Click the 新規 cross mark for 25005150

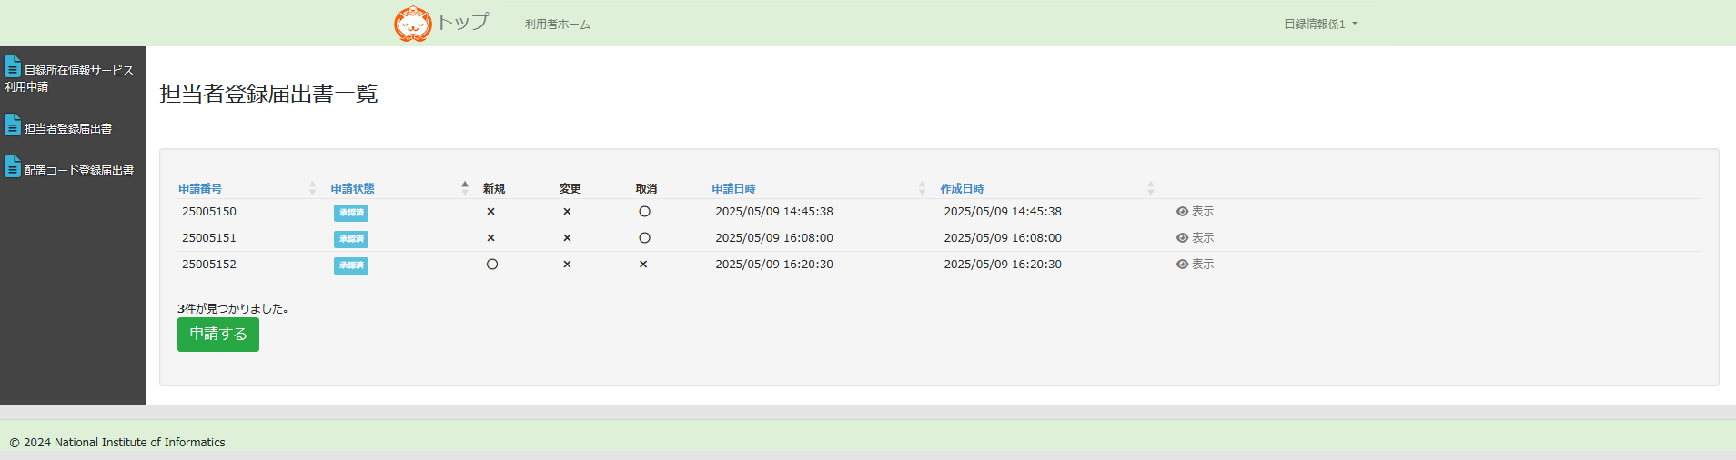[491, 211]
